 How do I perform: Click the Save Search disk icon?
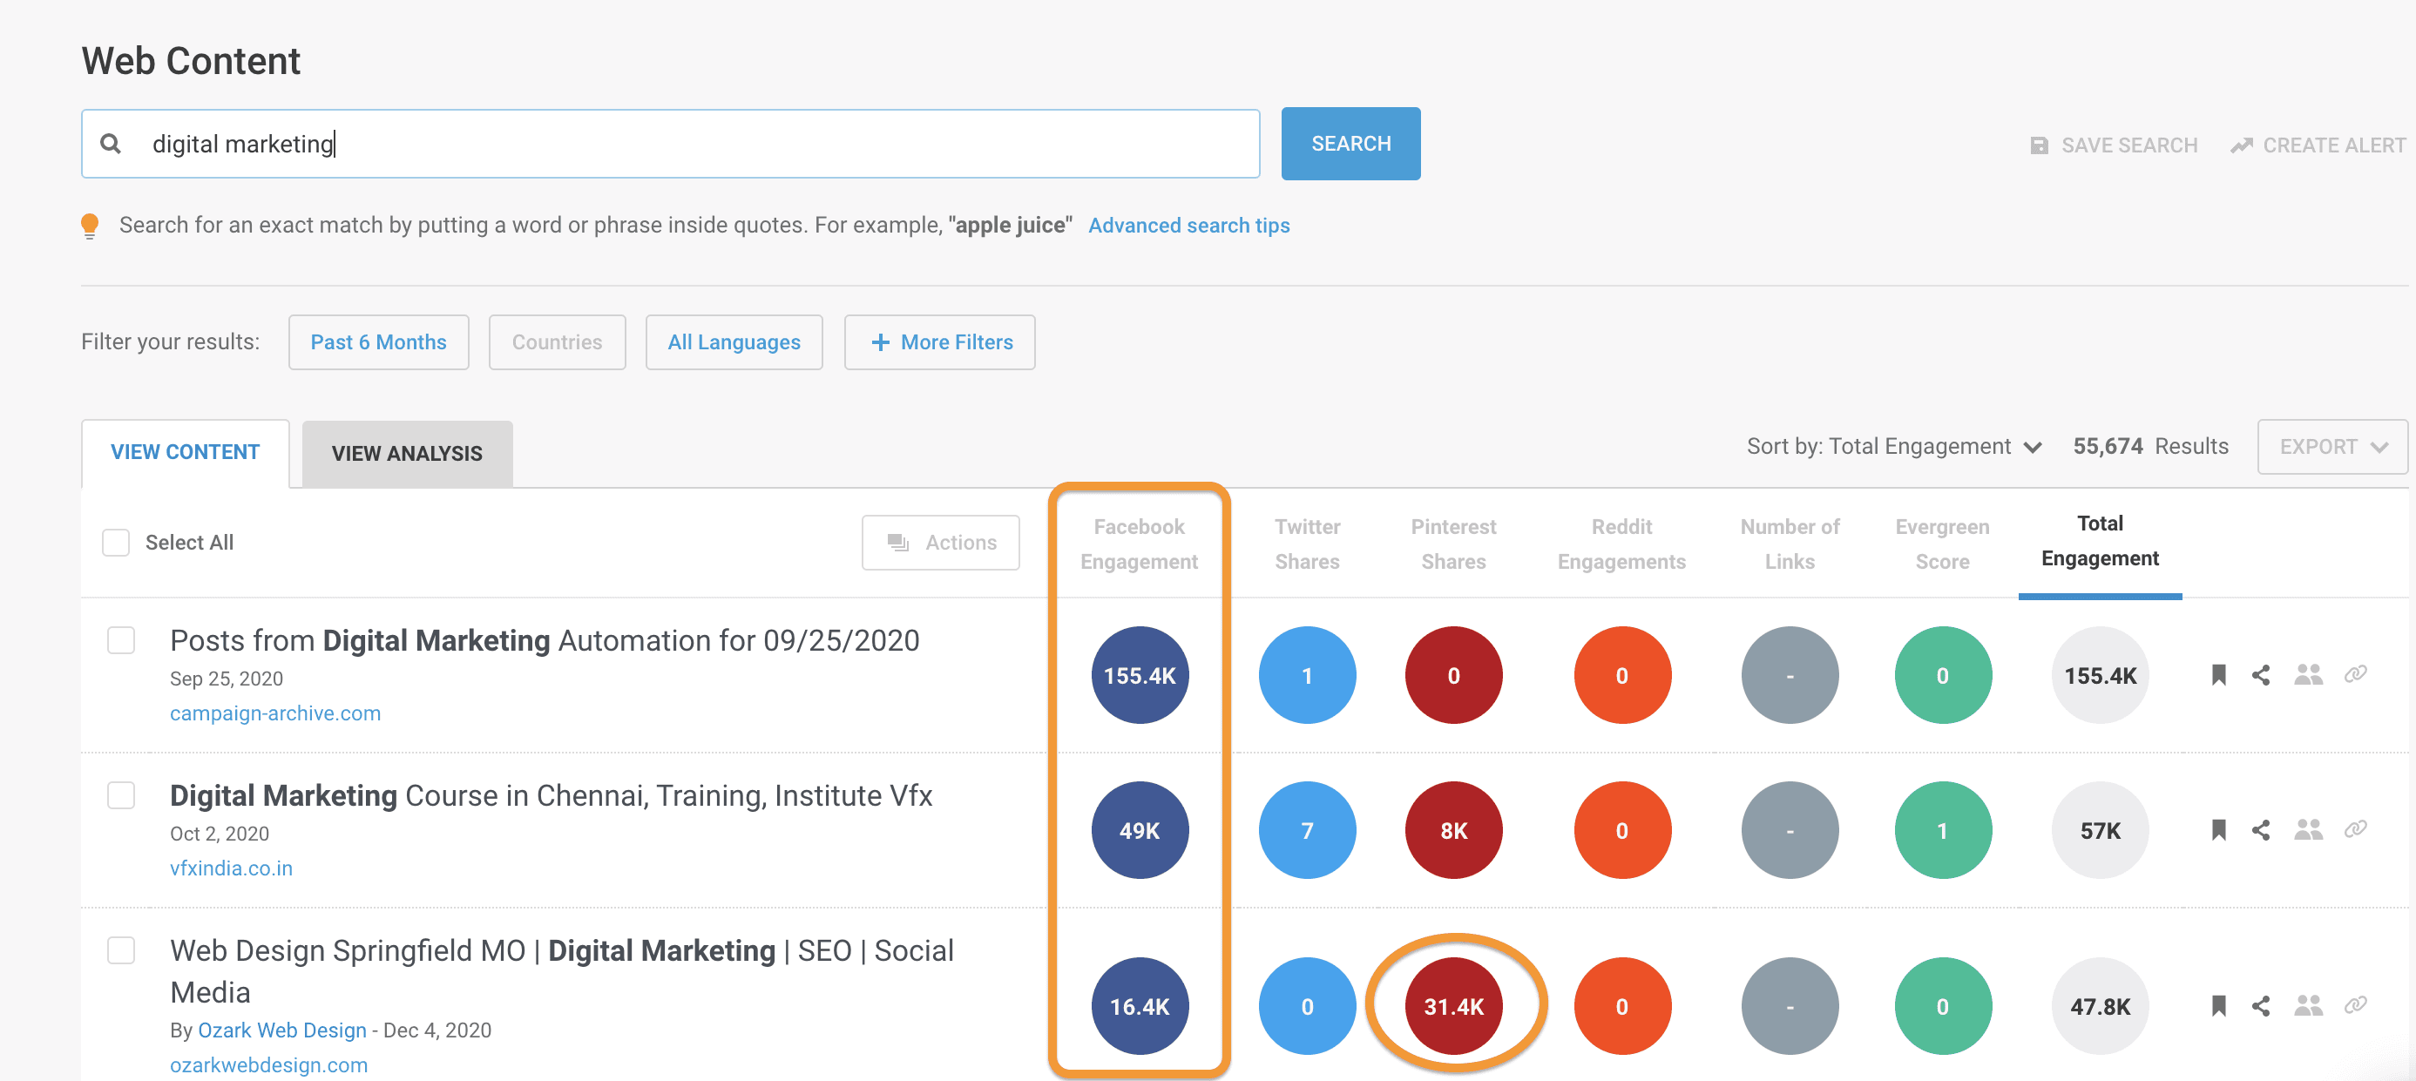2039,145
